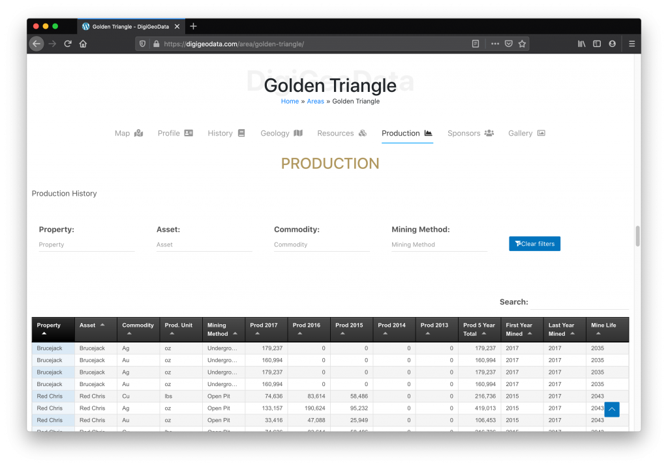Open the browser hamburger menu

tap(631, 44)
